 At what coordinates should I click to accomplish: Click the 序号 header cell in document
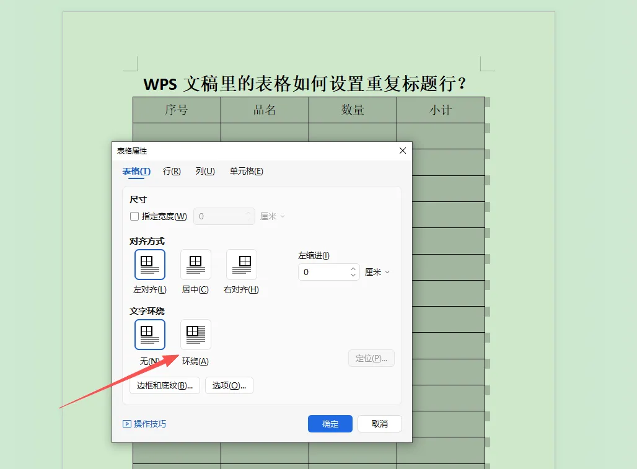pos(177,110)
